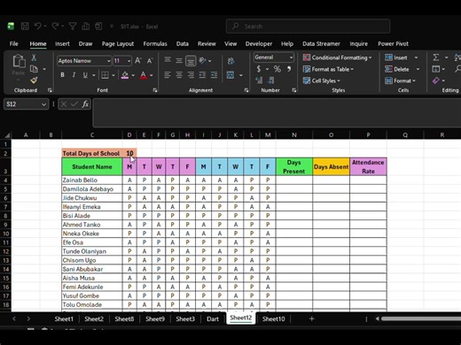Open Sheet10 worksheet tab
461x345 pixels.
pos(274,318)
